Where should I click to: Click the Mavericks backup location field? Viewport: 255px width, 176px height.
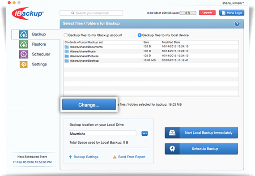point(102,133)
